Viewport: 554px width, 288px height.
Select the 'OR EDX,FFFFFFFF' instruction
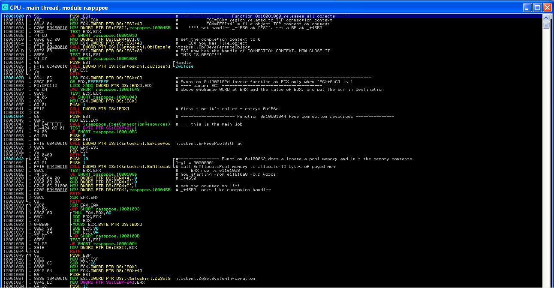[89, 82]
